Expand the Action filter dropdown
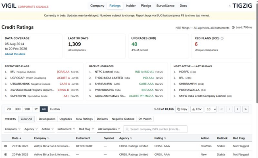Image resolution: width=258 pixels, height=158 pixels. [x=48, y=129]
